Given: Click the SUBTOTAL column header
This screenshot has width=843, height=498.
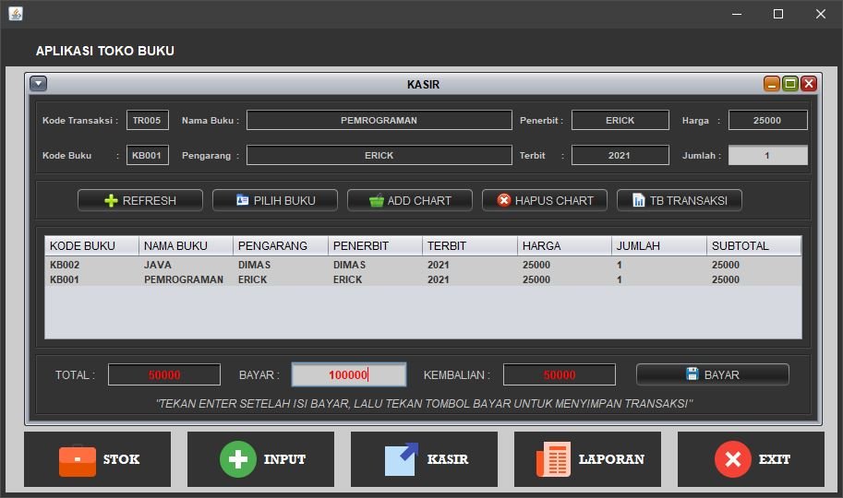Looking at the screenshot, I should point(753,246).
